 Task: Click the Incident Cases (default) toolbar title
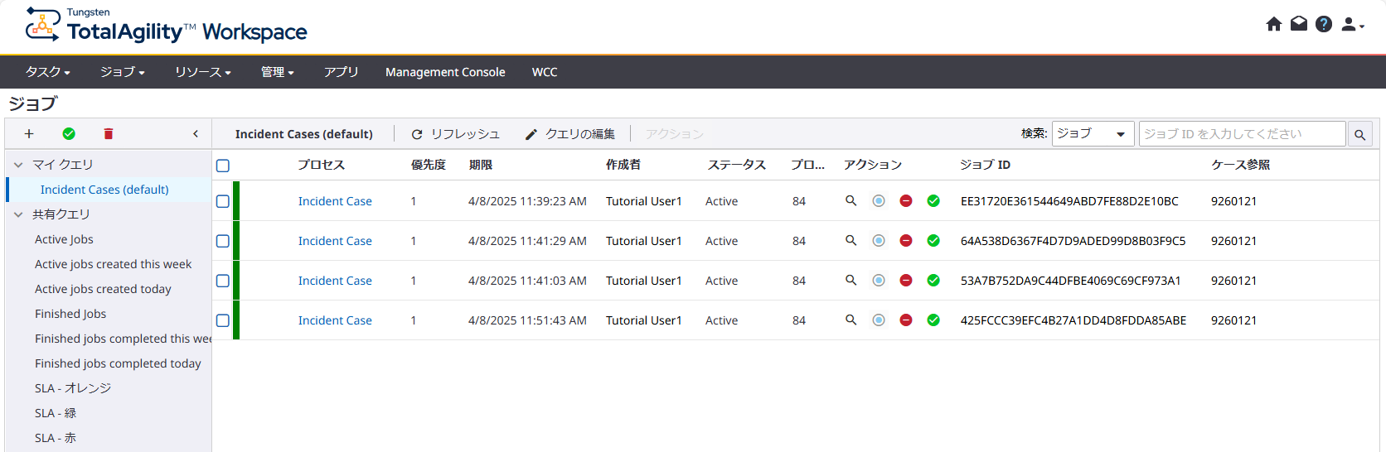[303, 134]
